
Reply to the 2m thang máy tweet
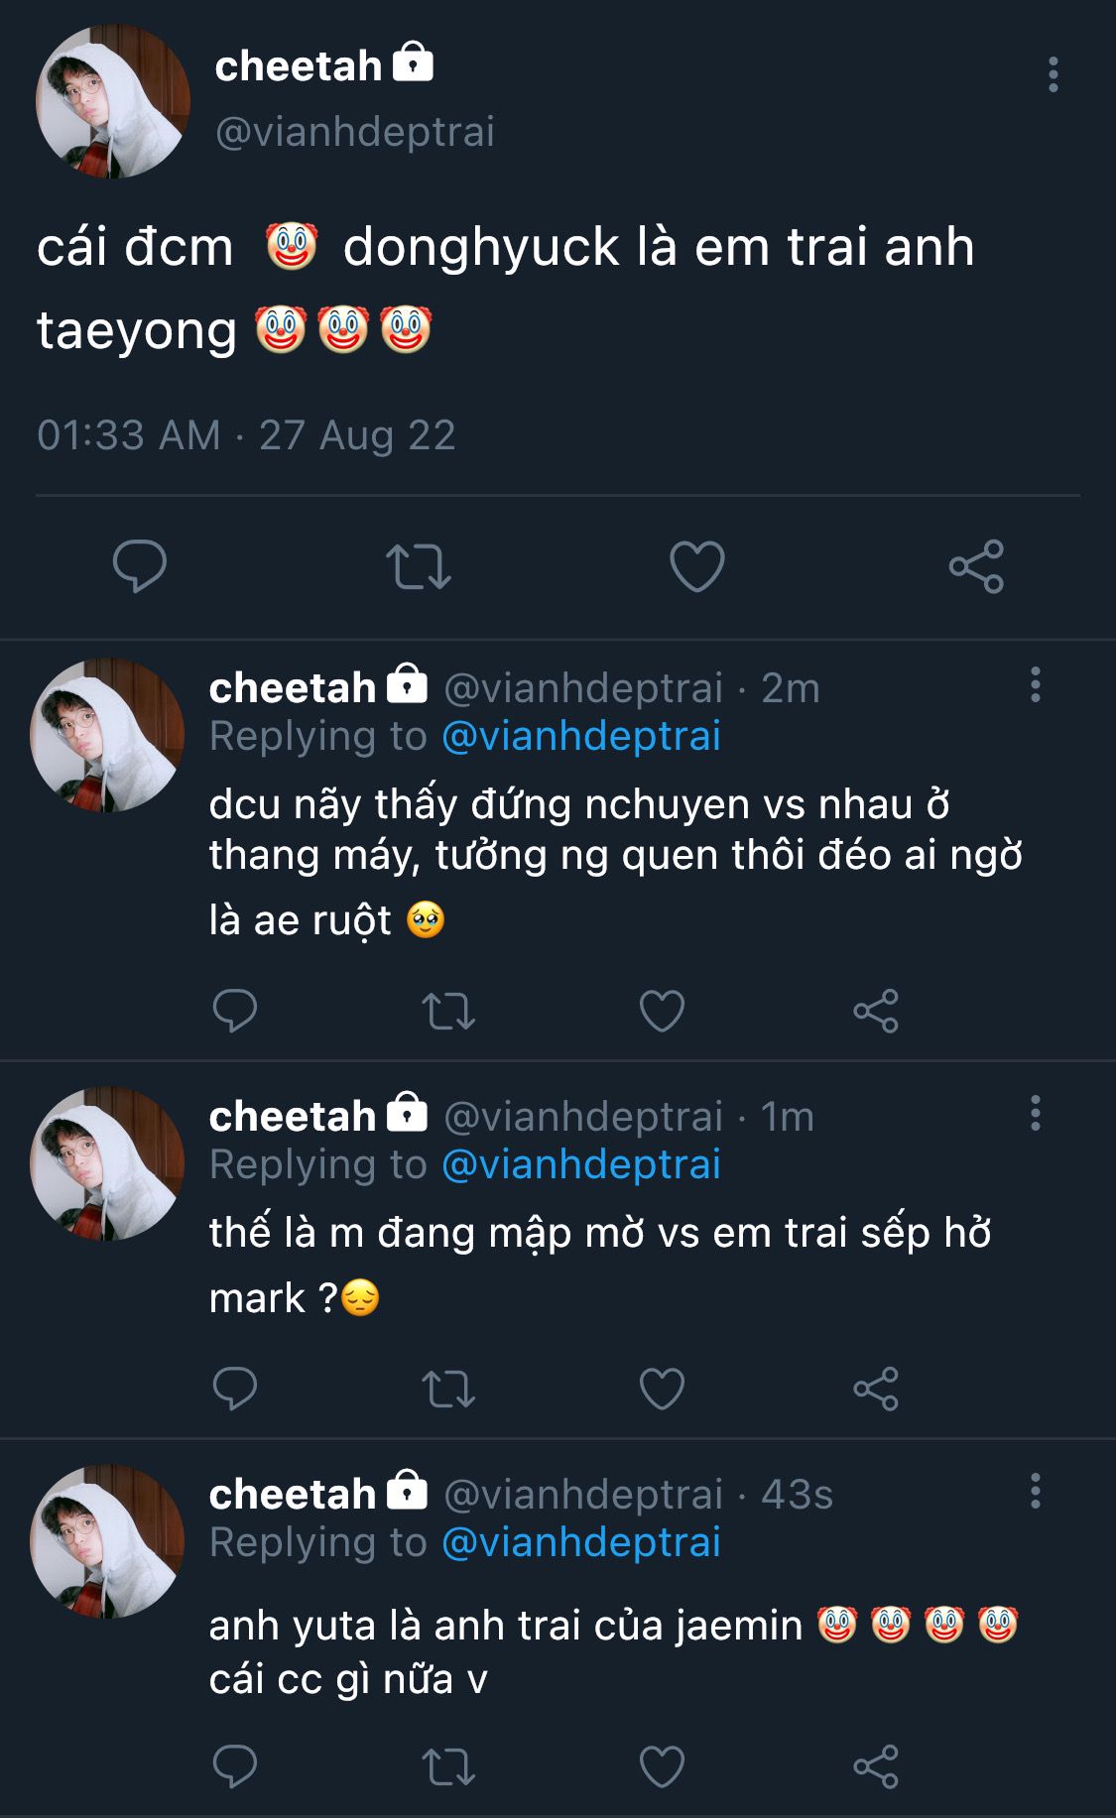point(235,1011)
